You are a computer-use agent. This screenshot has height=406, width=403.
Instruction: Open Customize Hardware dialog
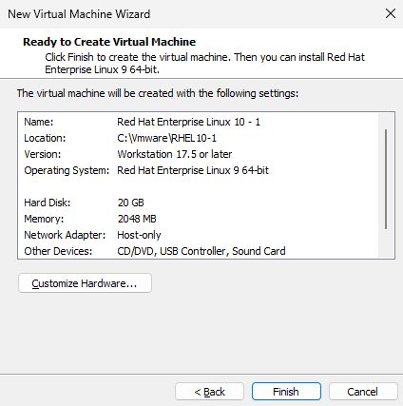[85, 283]
